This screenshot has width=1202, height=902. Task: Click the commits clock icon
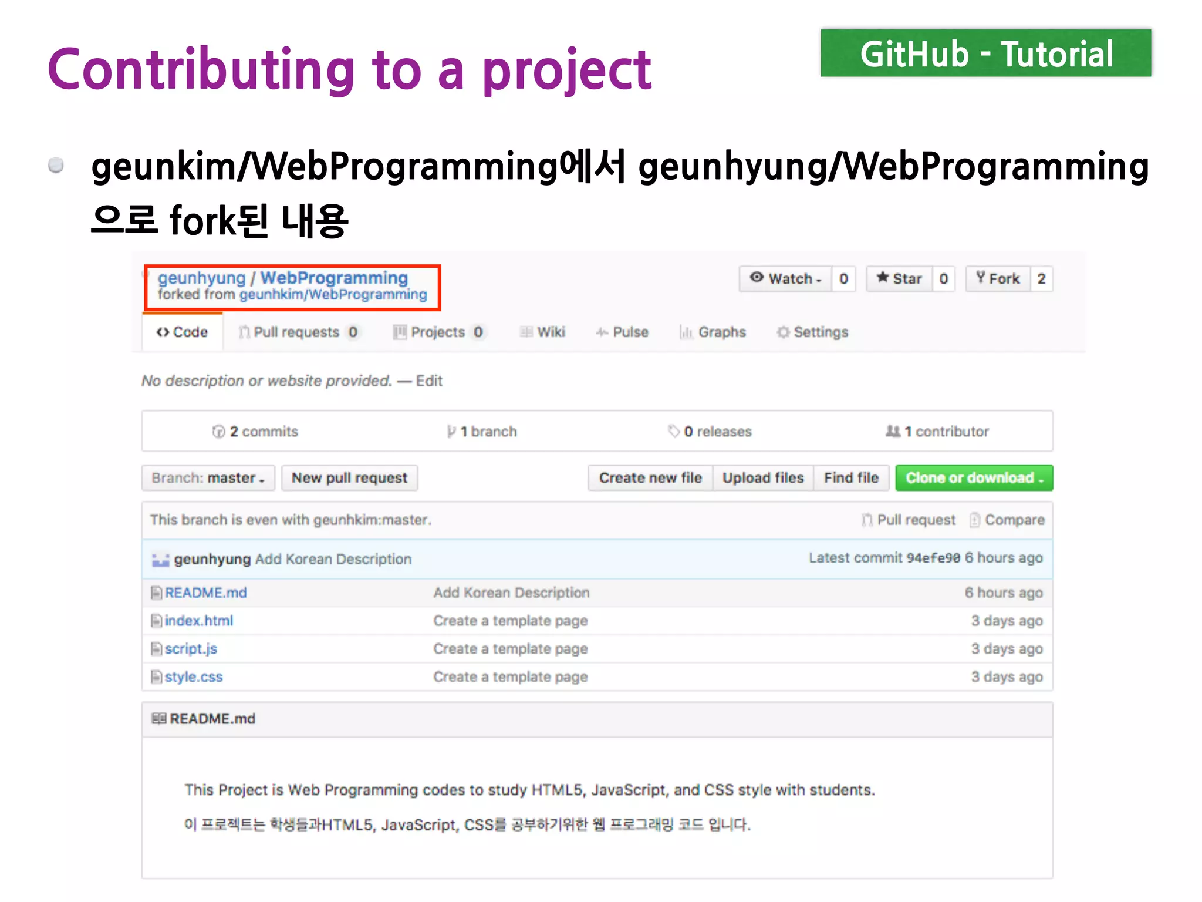pos(218,432)
